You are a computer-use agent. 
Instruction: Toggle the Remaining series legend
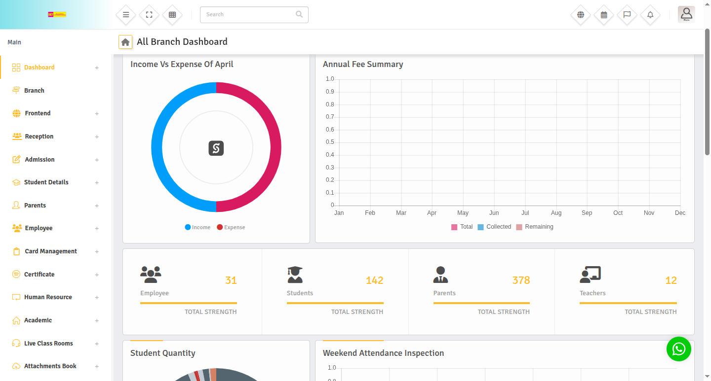[x=535, y=227]
